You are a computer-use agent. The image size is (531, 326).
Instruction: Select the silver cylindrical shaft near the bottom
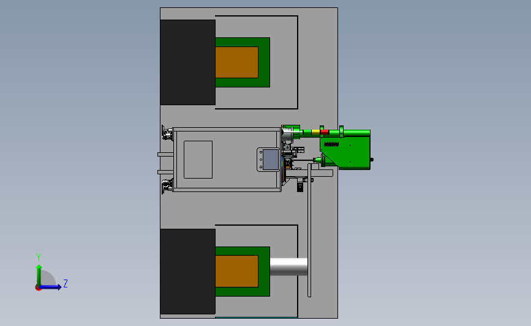click(288, 267)
